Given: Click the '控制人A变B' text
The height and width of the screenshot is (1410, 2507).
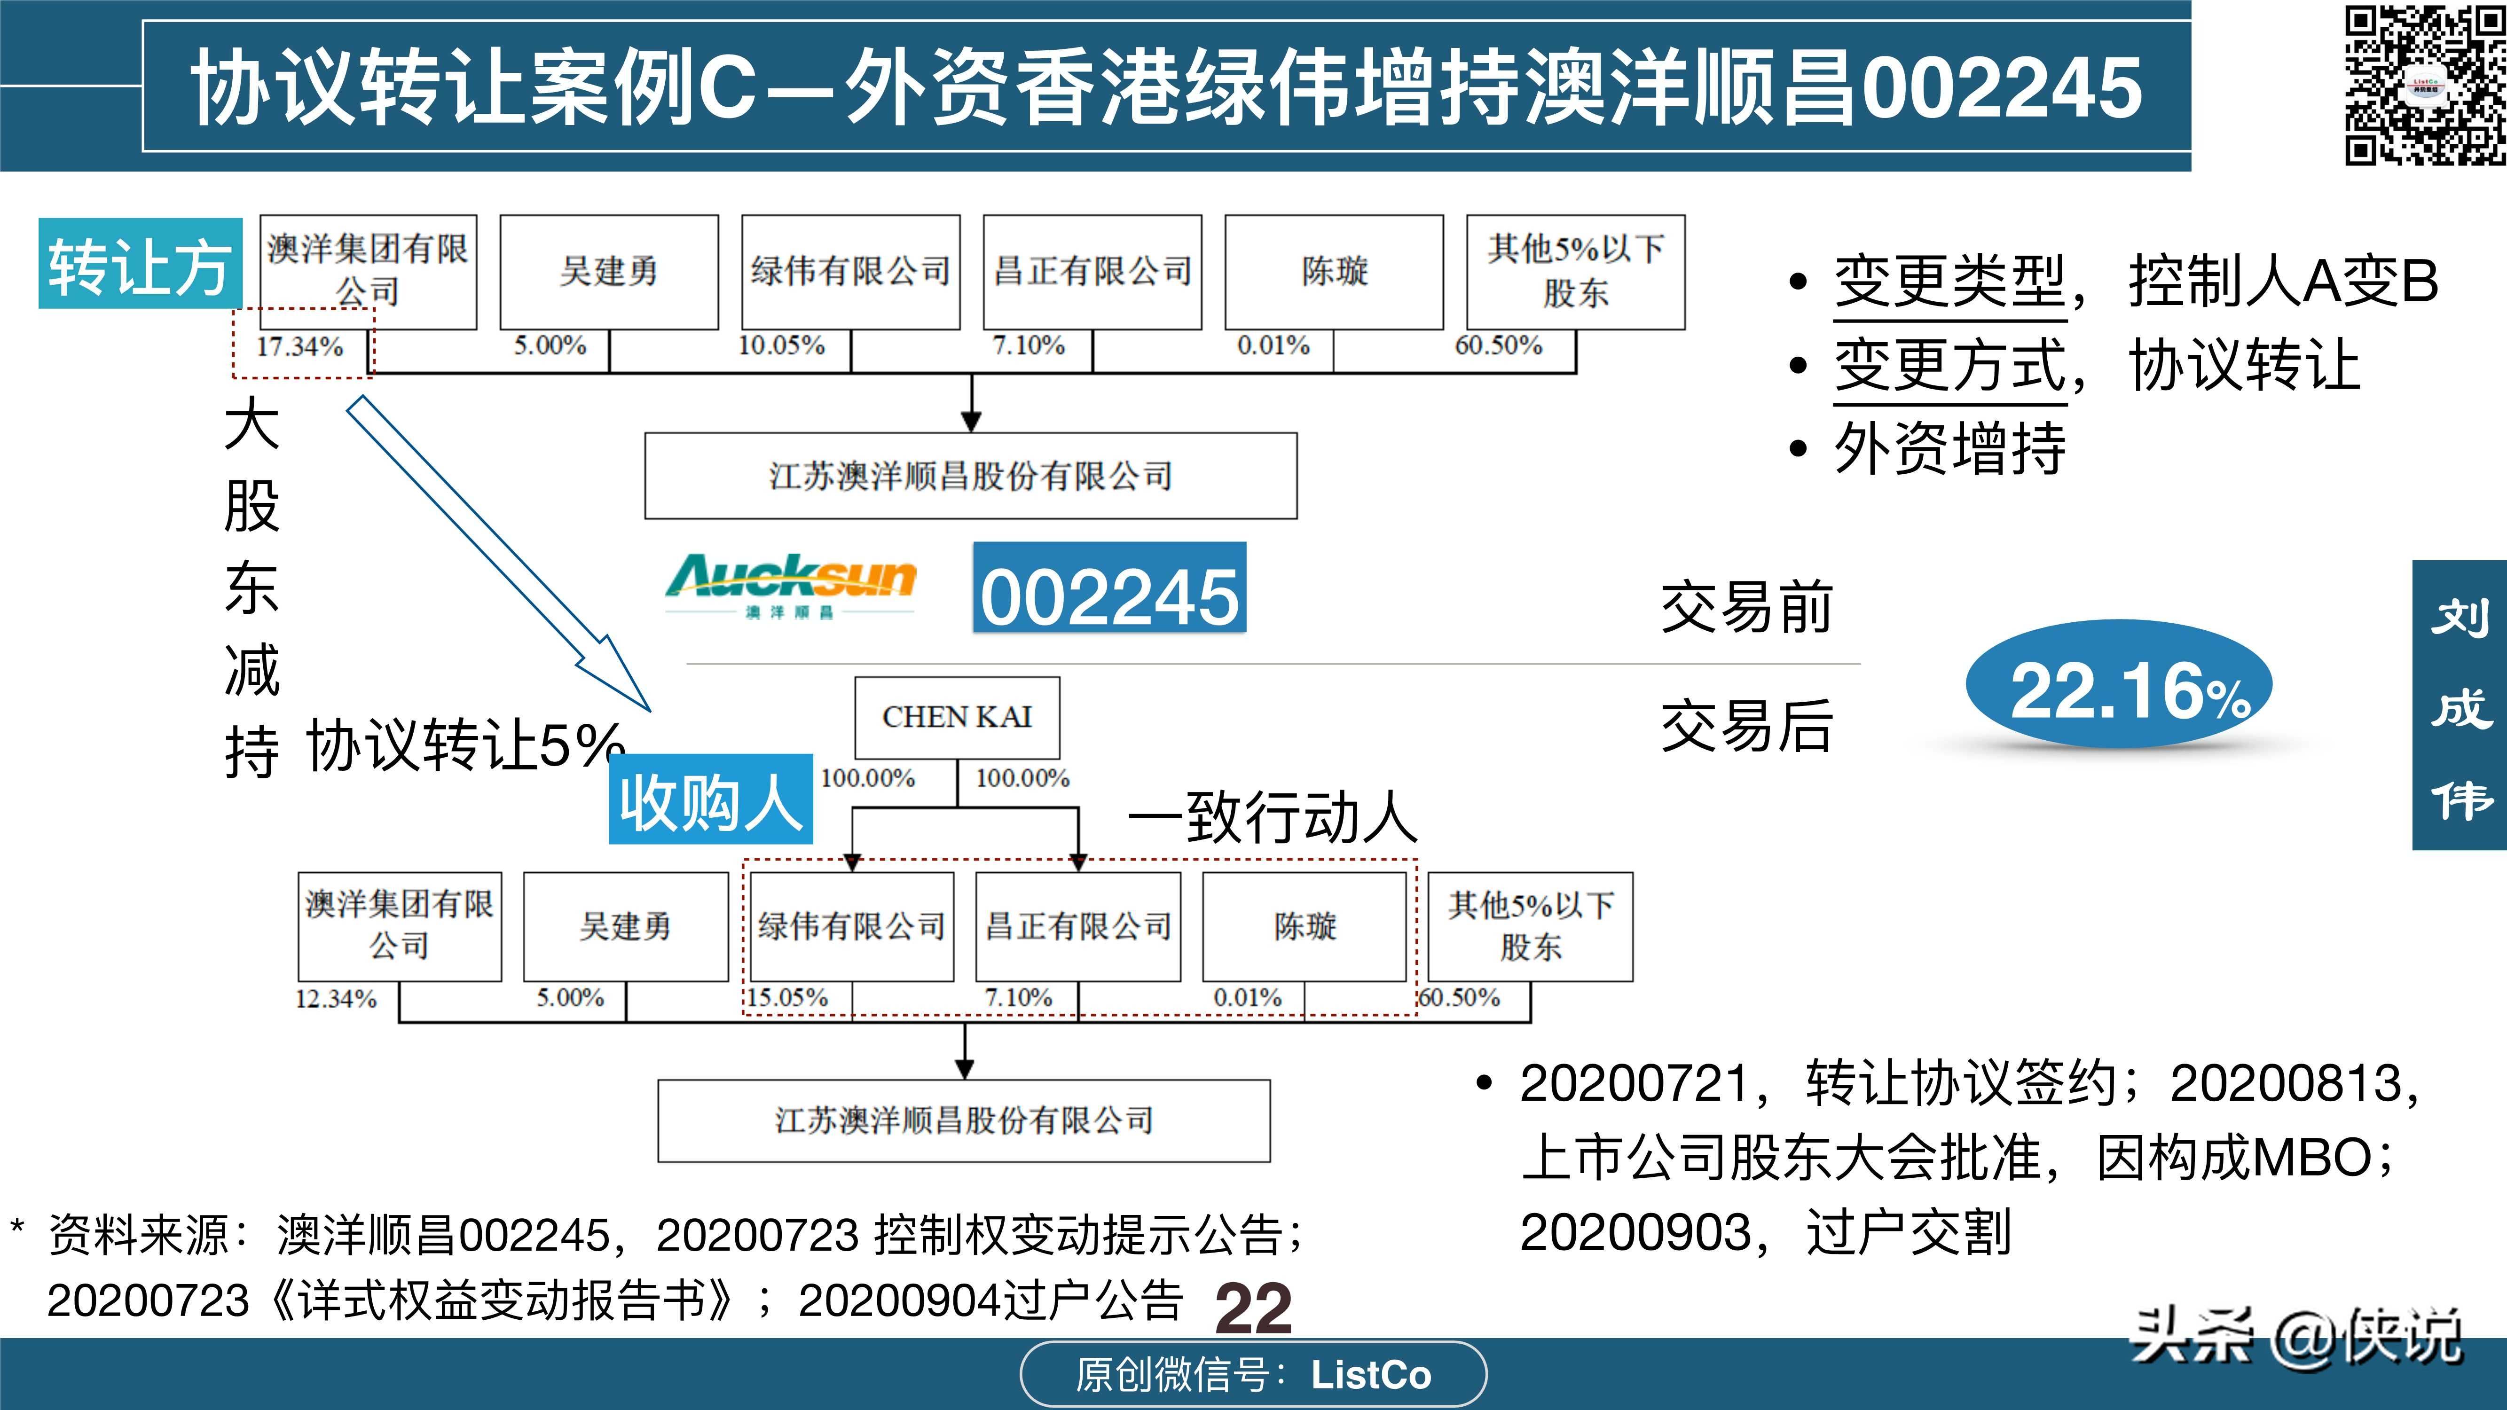Looking at the screenshot, I should [2284, 282].
